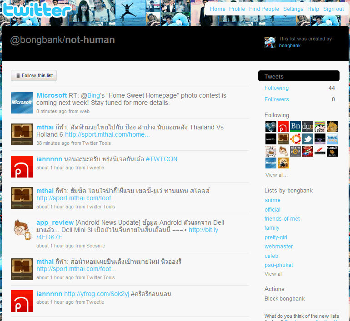
Task: Click the '38 minutes ago' timestamp
Action: click(53, 143)
